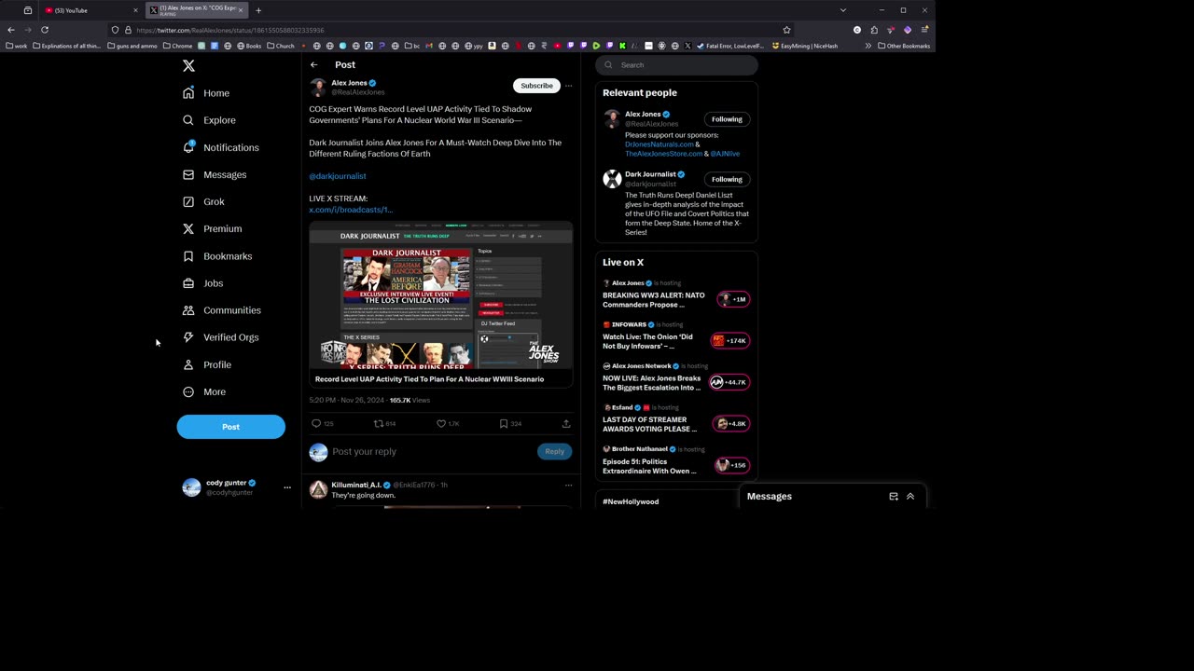Open a new browser tab
The width and height of the screenshot is (1194, 671).
[258, 10]
